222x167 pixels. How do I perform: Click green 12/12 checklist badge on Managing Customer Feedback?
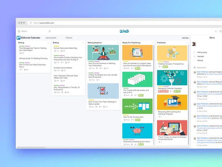177,91
